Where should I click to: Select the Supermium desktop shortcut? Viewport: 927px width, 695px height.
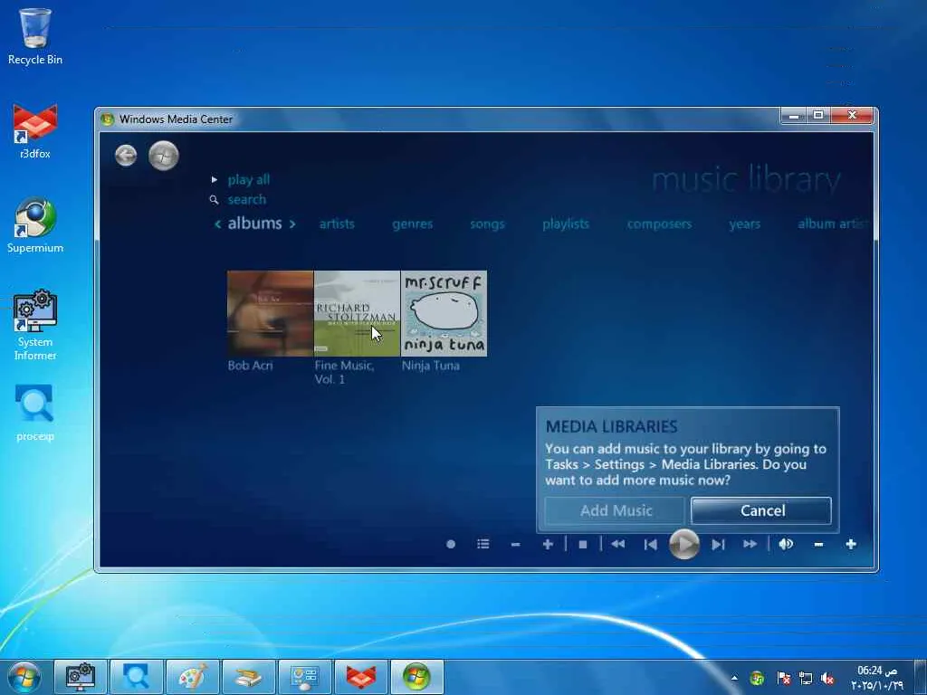35,225
